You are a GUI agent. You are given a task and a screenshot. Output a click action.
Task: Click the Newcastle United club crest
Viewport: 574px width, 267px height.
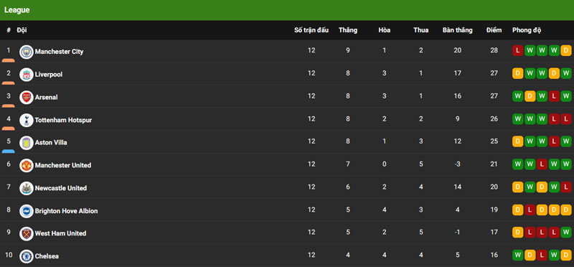point(27,188)
